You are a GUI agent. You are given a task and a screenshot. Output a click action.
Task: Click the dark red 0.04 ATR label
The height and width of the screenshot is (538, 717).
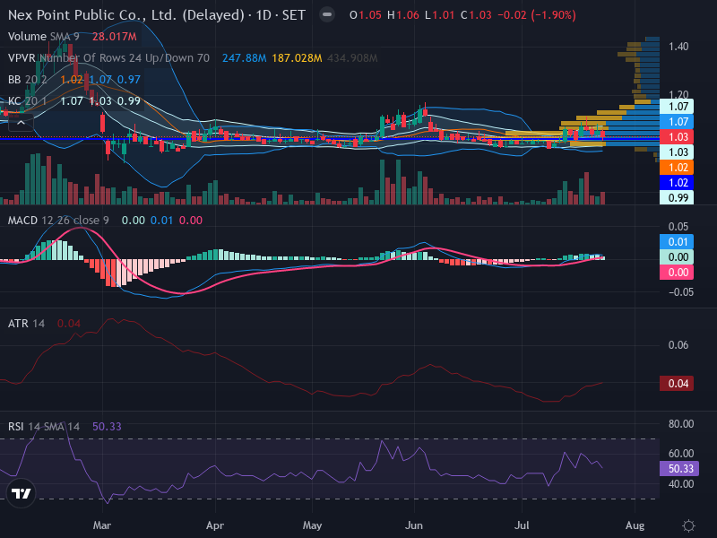(677, 384)
